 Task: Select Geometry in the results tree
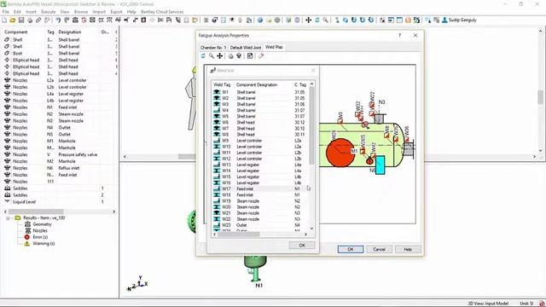(x=42, y=224)
